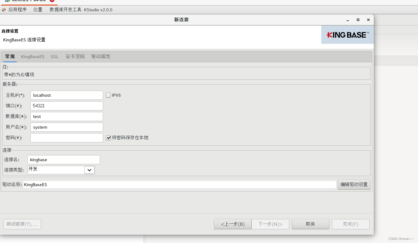Screen dimensions: 418x243
Task: Click the applications icon beside 应用程序
Action: 4,10
